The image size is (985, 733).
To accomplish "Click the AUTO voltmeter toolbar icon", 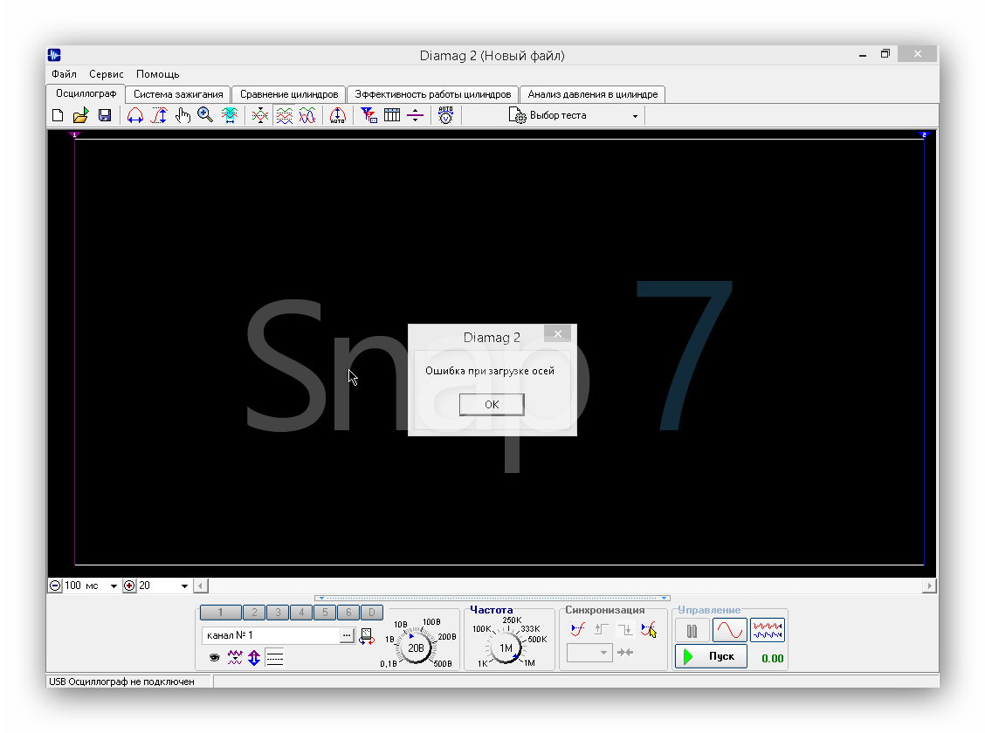I will pos(445,115).
